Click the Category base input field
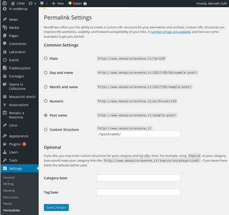 [x=138, y=178]
